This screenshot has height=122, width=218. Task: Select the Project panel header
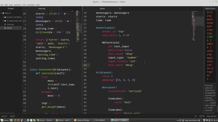pos(11,8)
